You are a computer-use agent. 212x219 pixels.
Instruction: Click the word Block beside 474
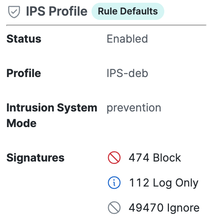(x=167, y=158)
